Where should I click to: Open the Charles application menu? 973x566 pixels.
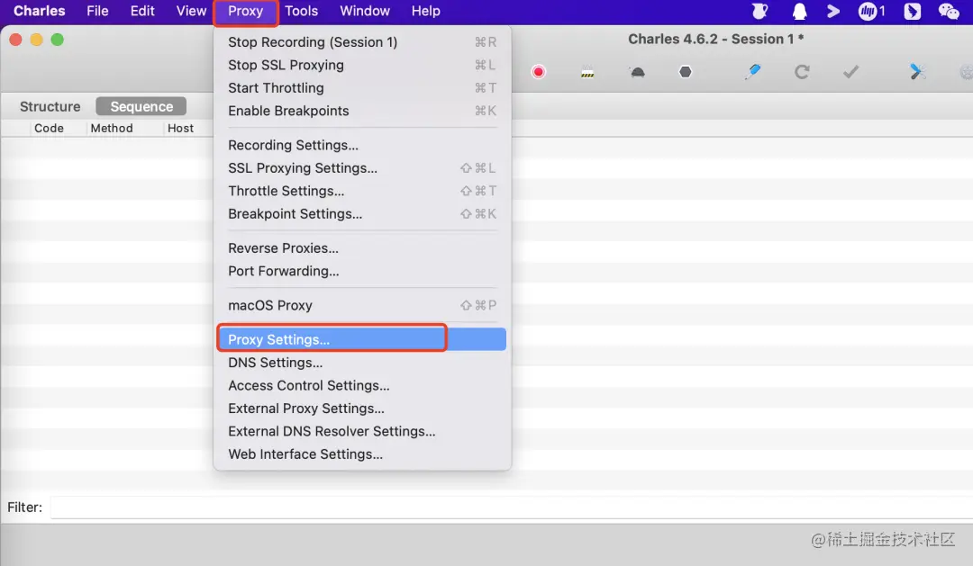click(39, 11)
